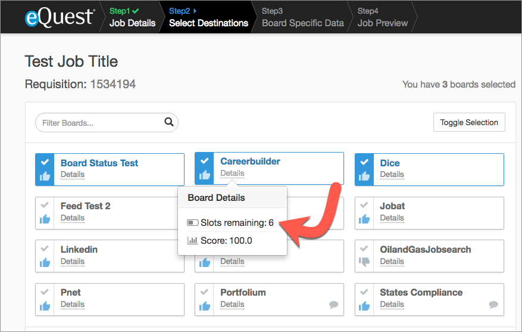Click the Filter Boards search field
This screenshot has width=522, height=332.
[x=101, y=123]
